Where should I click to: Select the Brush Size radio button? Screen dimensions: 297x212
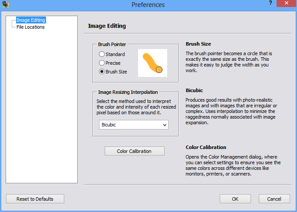pyautogui.click(x=102, y=72)
